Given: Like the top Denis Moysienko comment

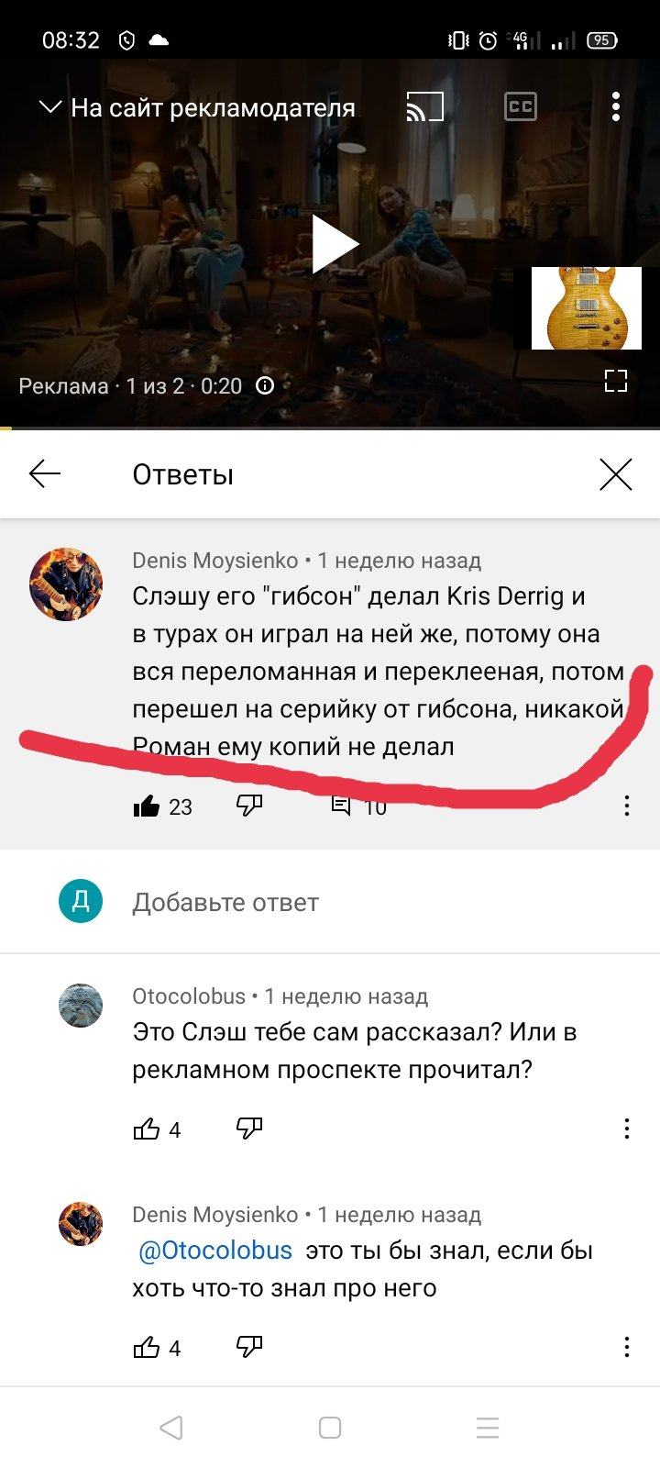Looking at the screenshot, I should coord(147,806).
